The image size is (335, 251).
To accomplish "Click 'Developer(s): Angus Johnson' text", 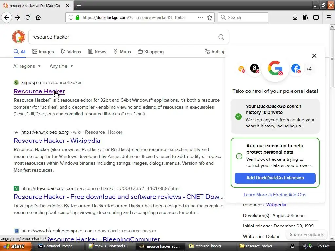I will [x=274, y=215].
